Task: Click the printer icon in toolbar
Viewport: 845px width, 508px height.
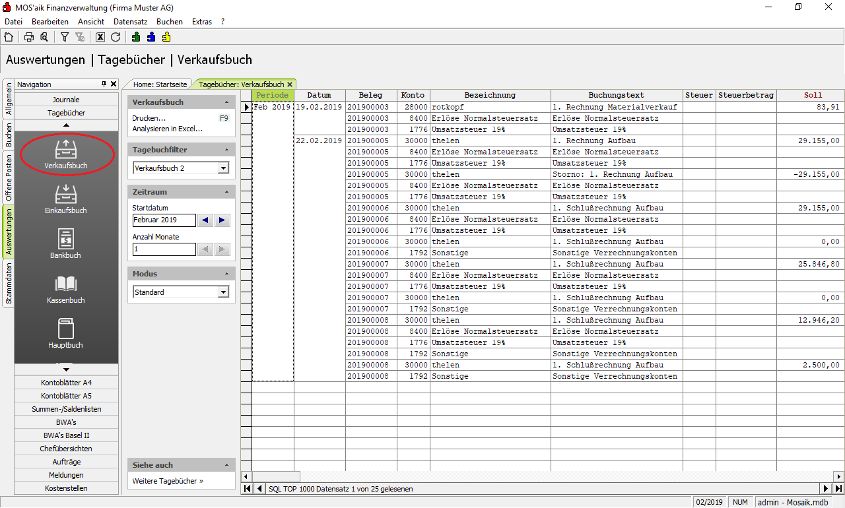Action: pyautogui.click(x=29, y=37)
